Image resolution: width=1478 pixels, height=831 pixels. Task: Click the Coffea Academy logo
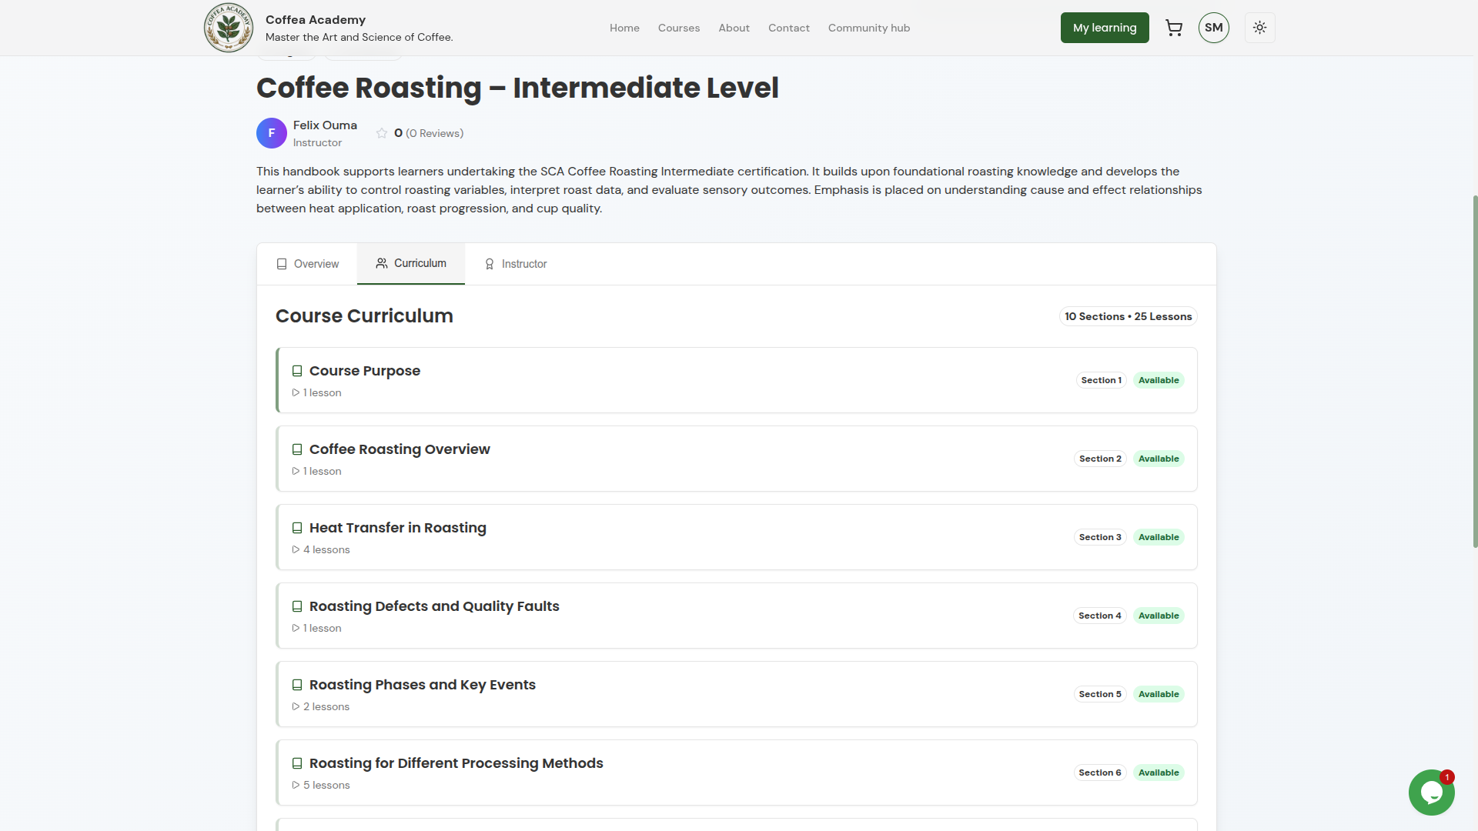(x=228, y=28)
